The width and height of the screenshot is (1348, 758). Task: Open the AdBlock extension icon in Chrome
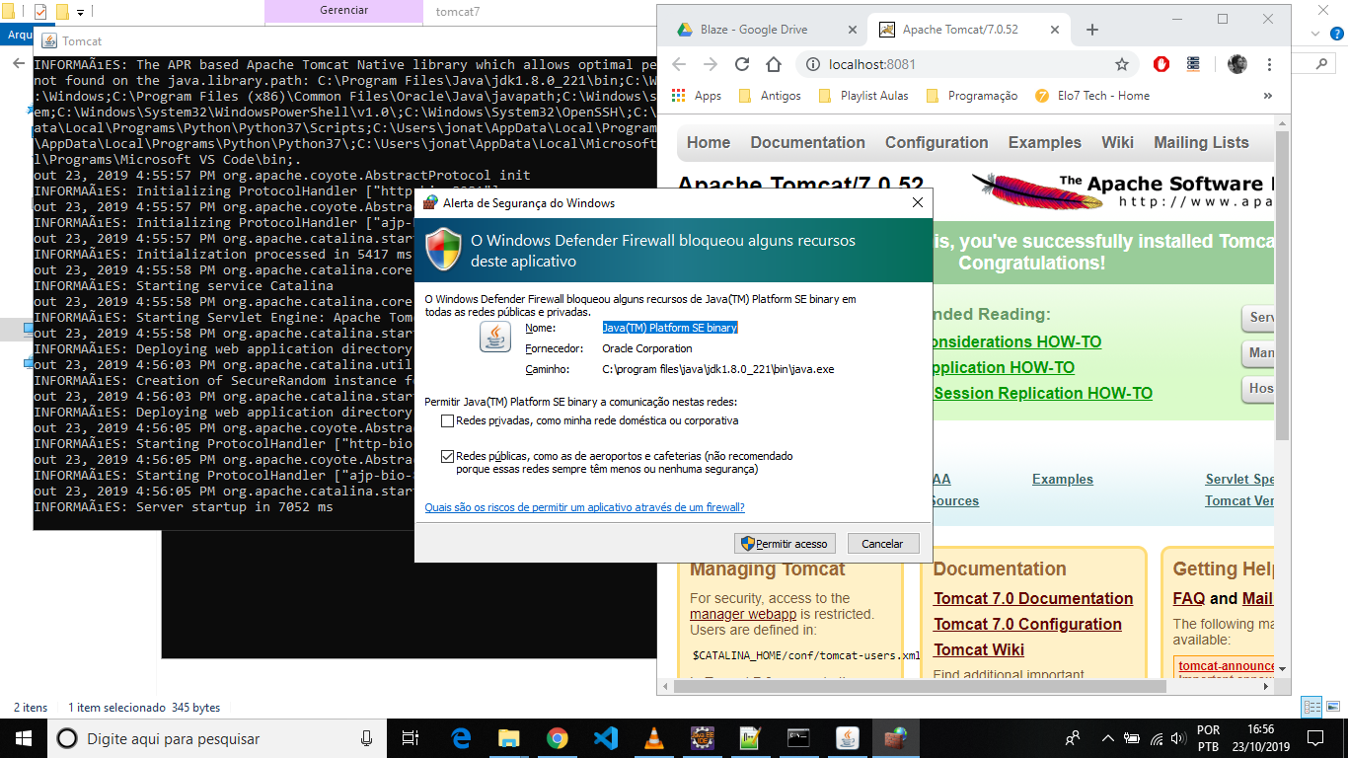tap(1161, 63)
